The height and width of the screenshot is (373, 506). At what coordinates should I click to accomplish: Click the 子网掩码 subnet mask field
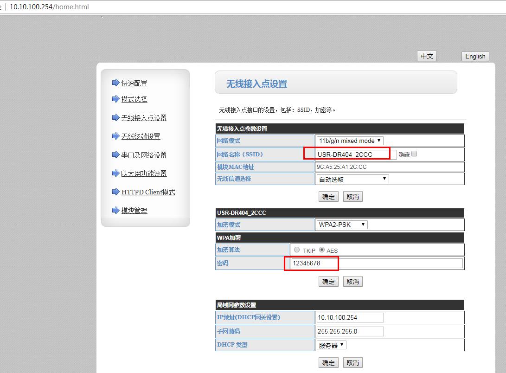coord(350,331)
